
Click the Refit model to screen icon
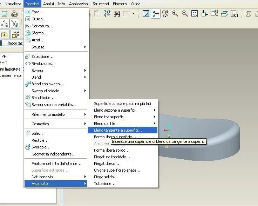(x=195, y=14)
